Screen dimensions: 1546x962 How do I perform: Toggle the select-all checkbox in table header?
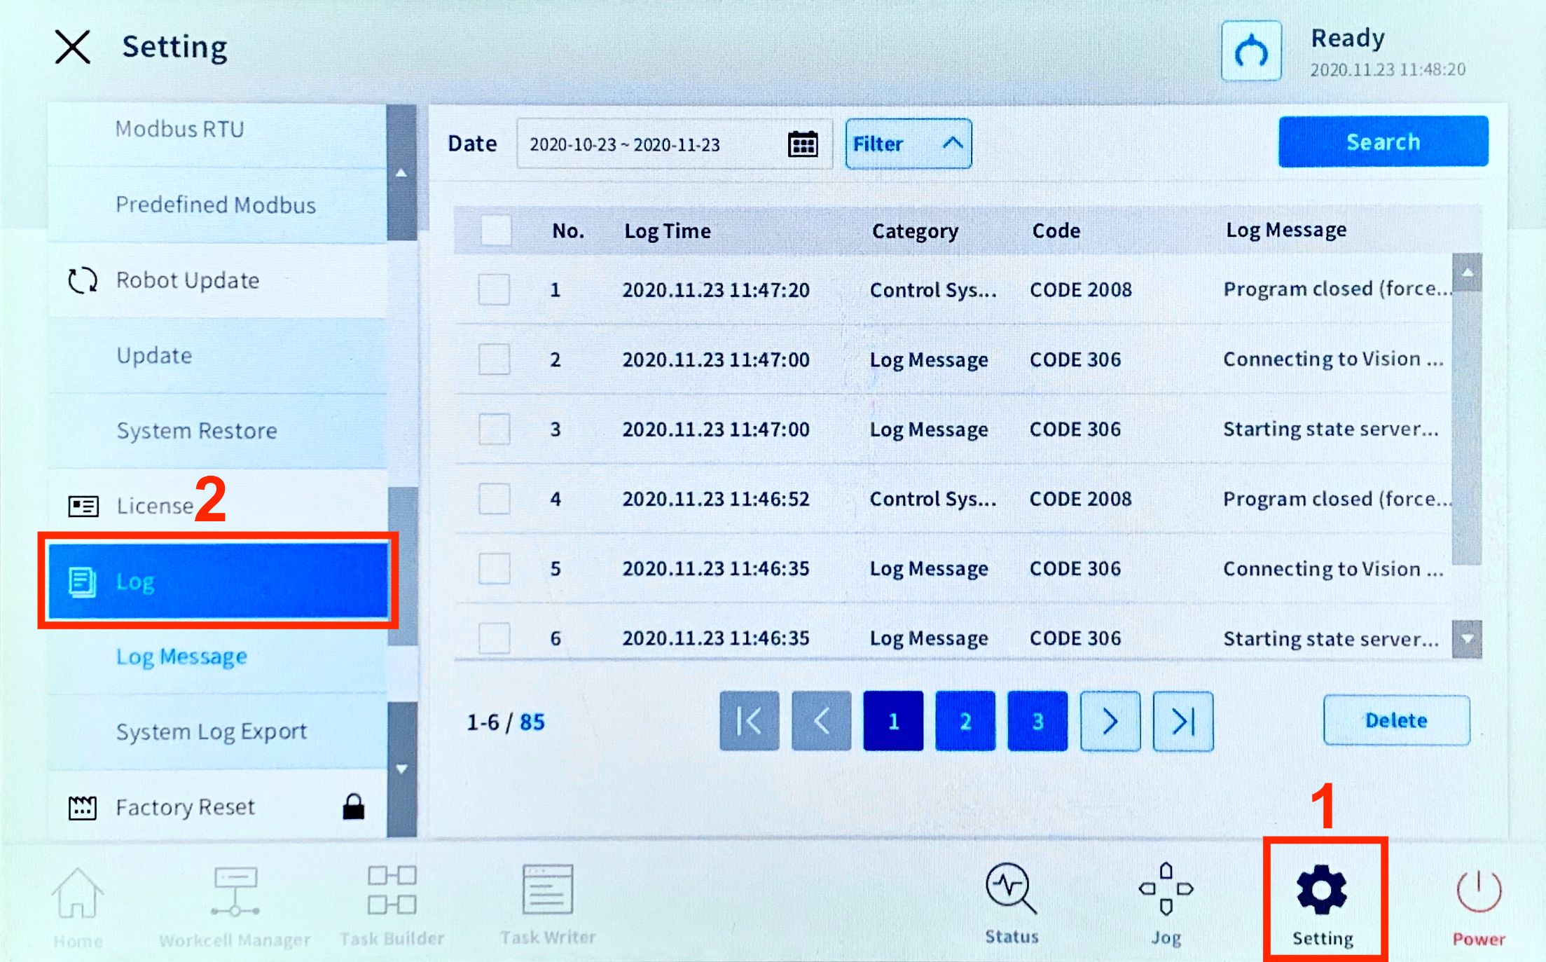pyautogui.click(x=496, y=231)
